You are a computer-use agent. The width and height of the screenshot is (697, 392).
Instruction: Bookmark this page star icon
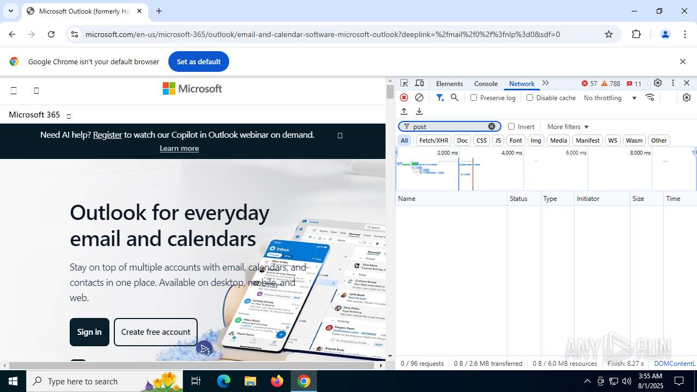pyautogui.click(x=609, y=34)
